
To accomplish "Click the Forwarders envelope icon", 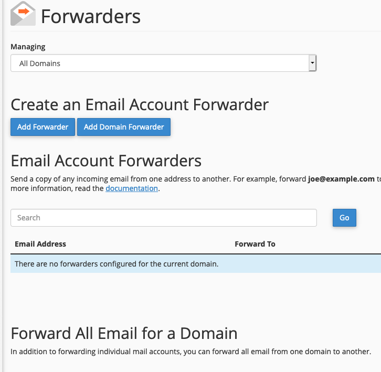I will coord(23,14).
